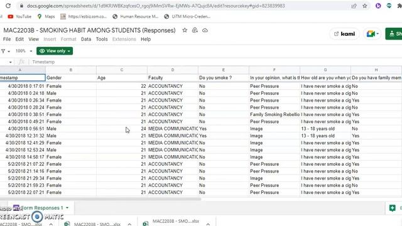Open the ezbiz.ssm.com bookmark
This screenshot has height=226, width=402.
pos(84,16)
